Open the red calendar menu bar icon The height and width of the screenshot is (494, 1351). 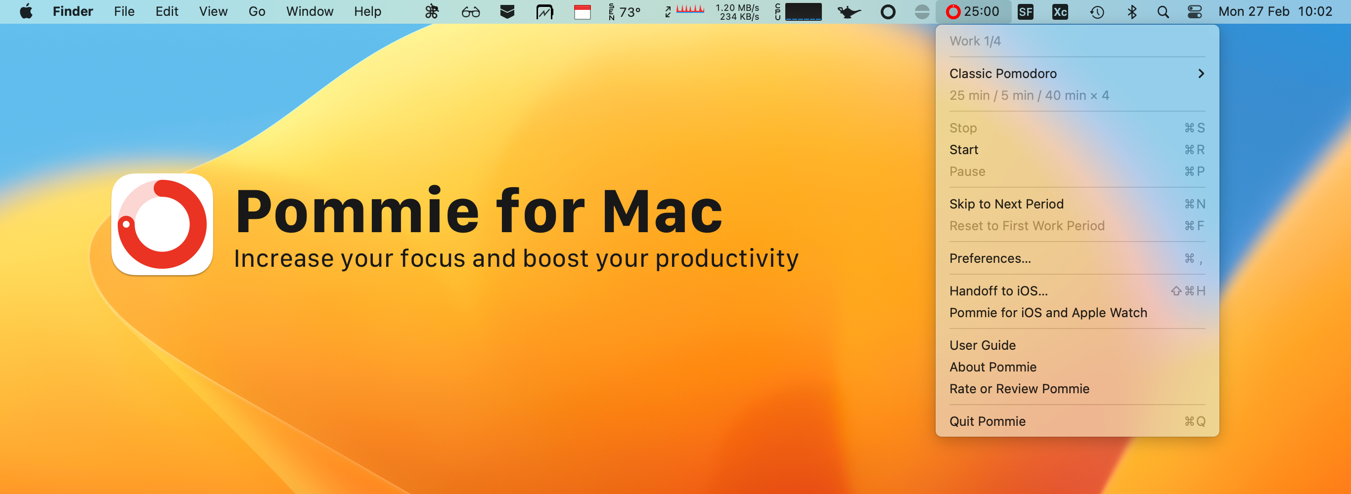coord(582,11)
